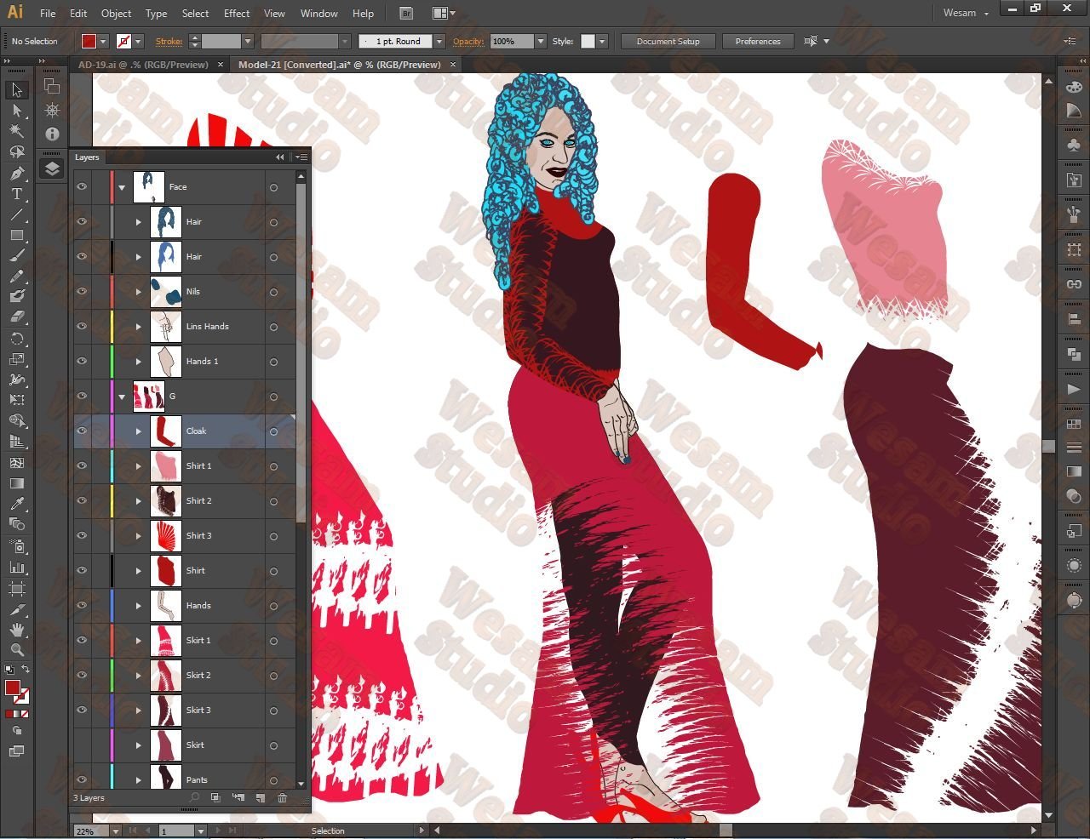Select the Artboard tool

(16, 588)
